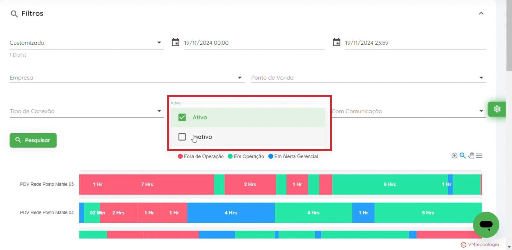Open the Empresa dropdown

click(x=127, y=78)
